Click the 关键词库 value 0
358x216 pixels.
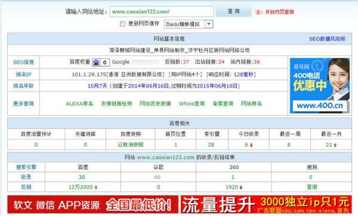tap(85, 145)
